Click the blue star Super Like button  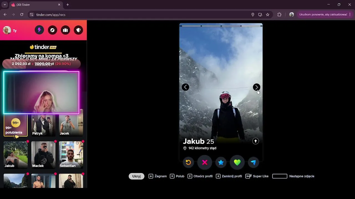(221, 163)
